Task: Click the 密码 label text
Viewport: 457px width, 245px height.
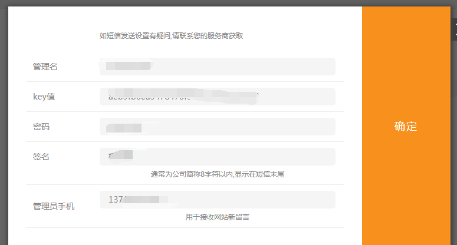Action: 41,127
